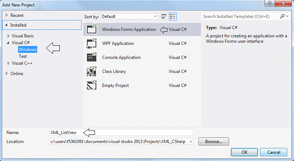
Task: Click in the Name field containing XML_ListView
Action: pyautogui.click(x=121, y=132)
